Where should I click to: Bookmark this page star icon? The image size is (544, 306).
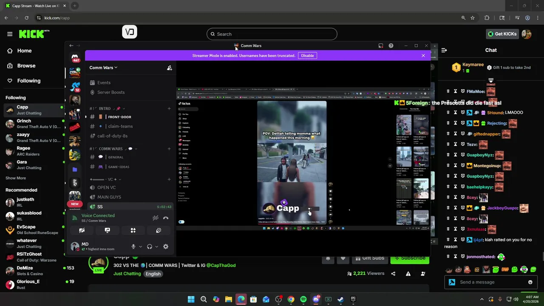(x=473, y=18)
